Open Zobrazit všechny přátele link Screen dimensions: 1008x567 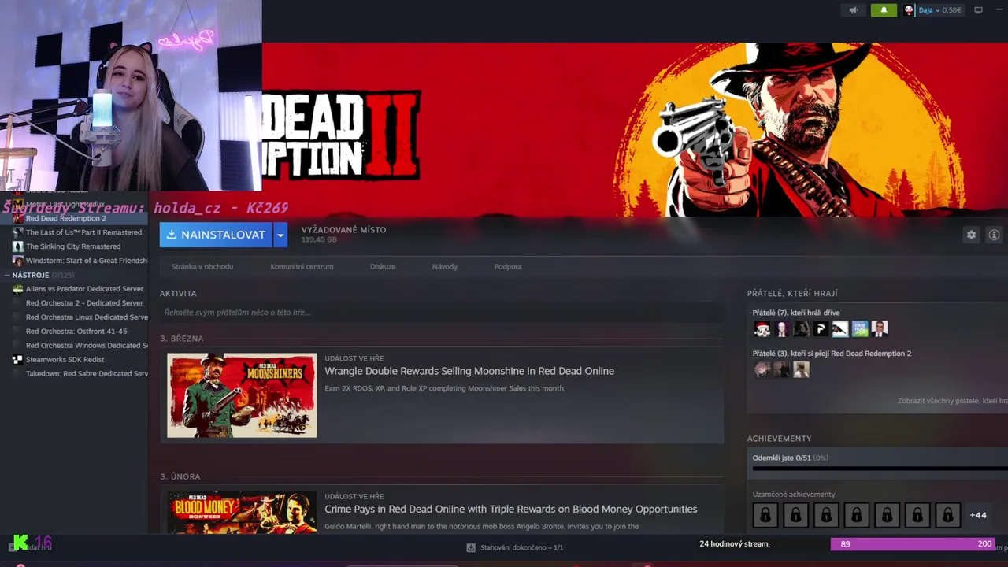coord(952,401)
